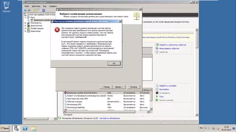
Task: Click the ntds service name cell
Action: pyautogui.click(x=109, y=93)
